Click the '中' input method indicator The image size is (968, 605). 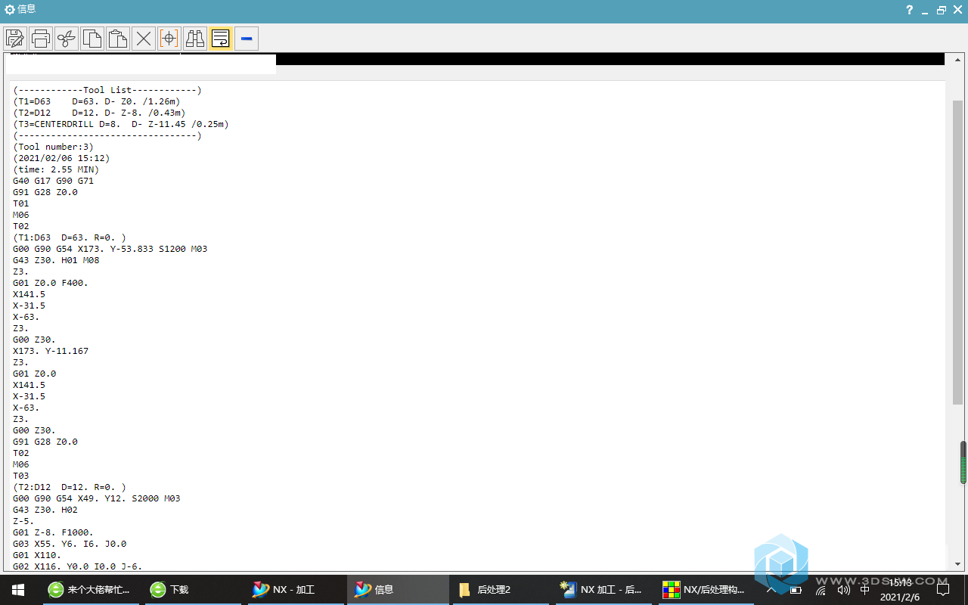[x=865, y=590]
